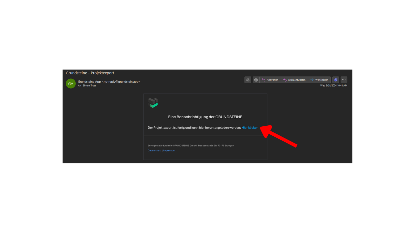The height and width of the screenshot is (233, 415).
Task: Follow the Hier klicken download link
Action: coord(250,128)
